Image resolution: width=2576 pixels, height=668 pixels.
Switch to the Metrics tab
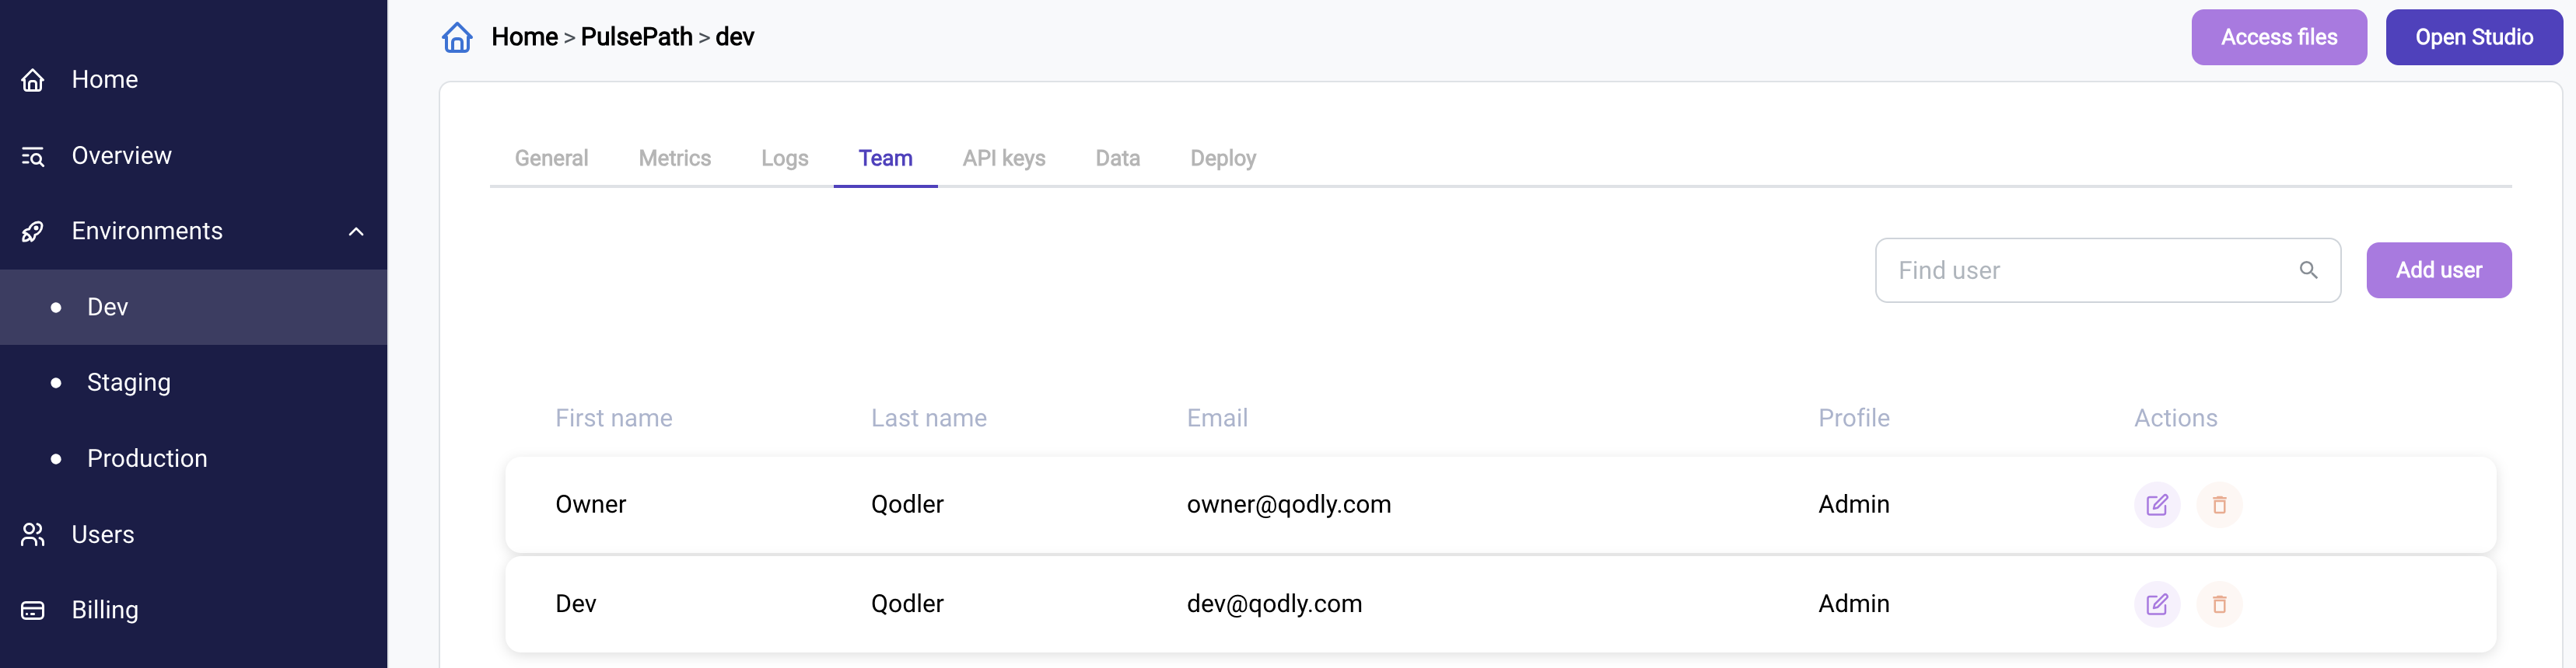[x=675, y=158]
